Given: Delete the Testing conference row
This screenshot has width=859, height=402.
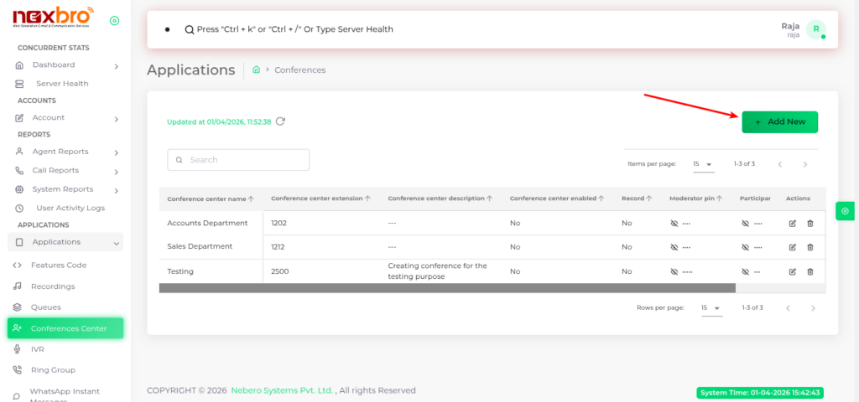Looking at the screenshot, I should (x=810, y=271).
